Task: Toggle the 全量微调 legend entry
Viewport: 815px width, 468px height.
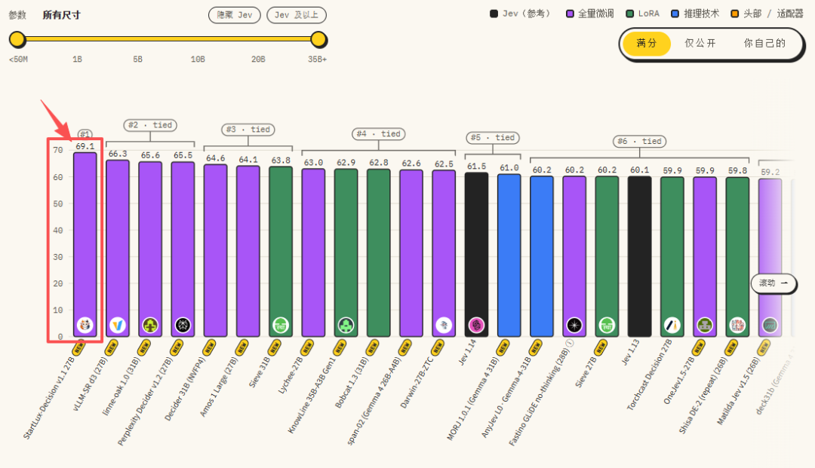Action: (x=590, y=14)
